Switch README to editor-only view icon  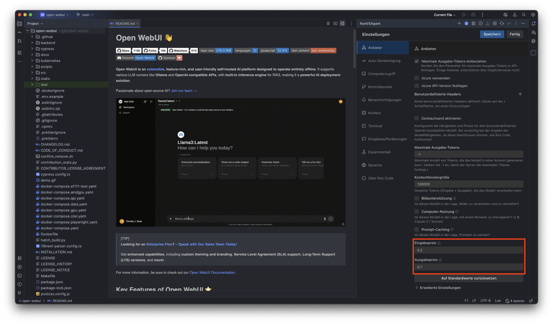point(328,23)
